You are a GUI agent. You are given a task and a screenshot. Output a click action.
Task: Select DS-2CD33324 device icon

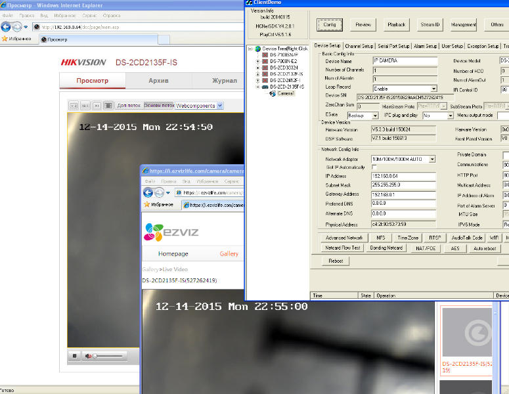pyautogui.click(x=265, y=68)
